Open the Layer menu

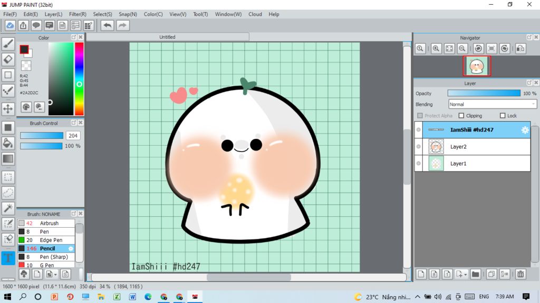click(53, 14)
